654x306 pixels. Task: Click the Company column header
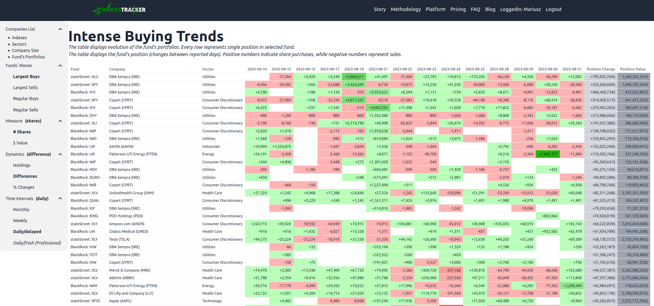point(117,69)
